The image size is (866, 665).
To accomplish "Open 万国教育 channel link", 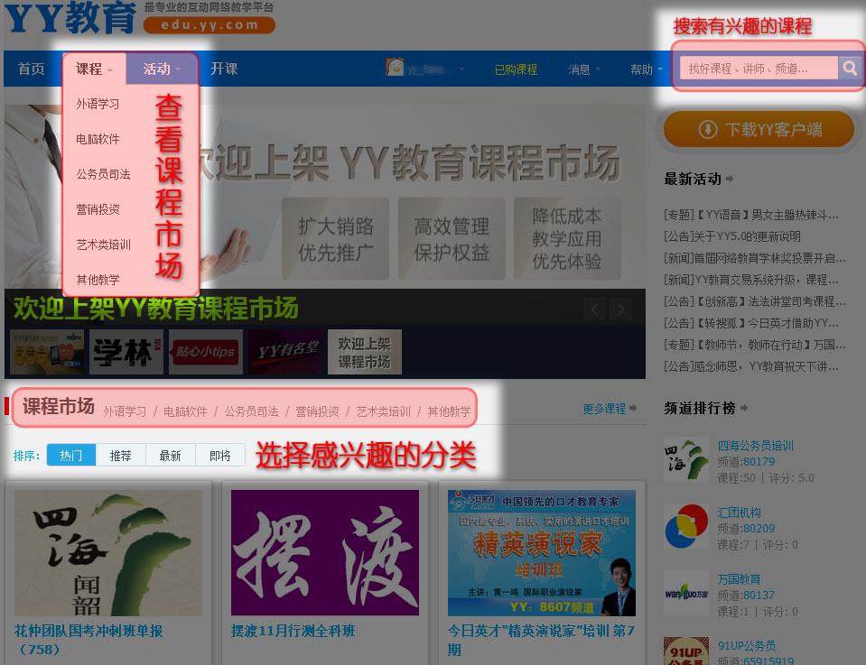I will click(739, 579).
